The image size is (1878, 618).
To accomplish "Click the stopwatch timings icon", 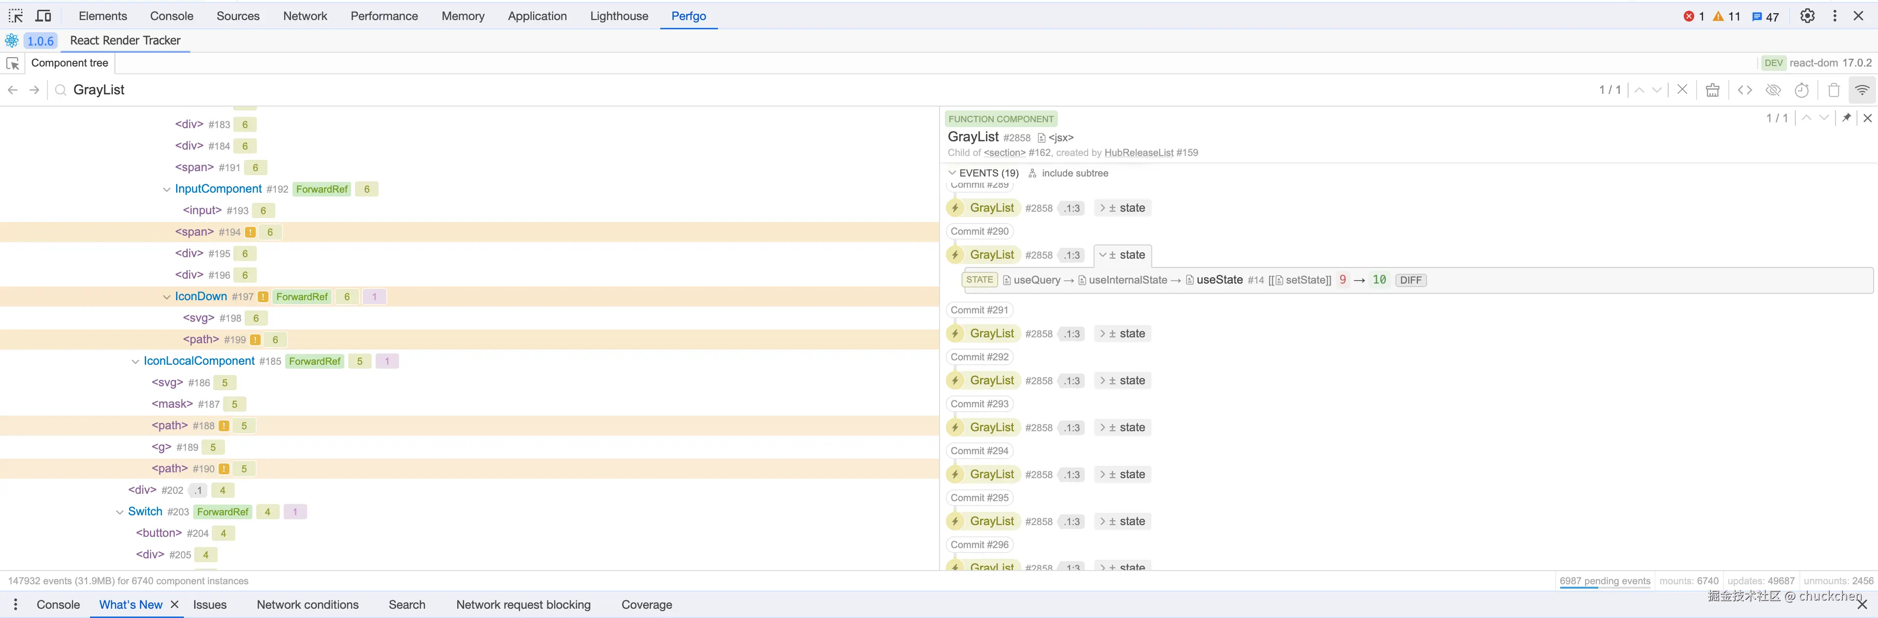I will (1802, 89).
